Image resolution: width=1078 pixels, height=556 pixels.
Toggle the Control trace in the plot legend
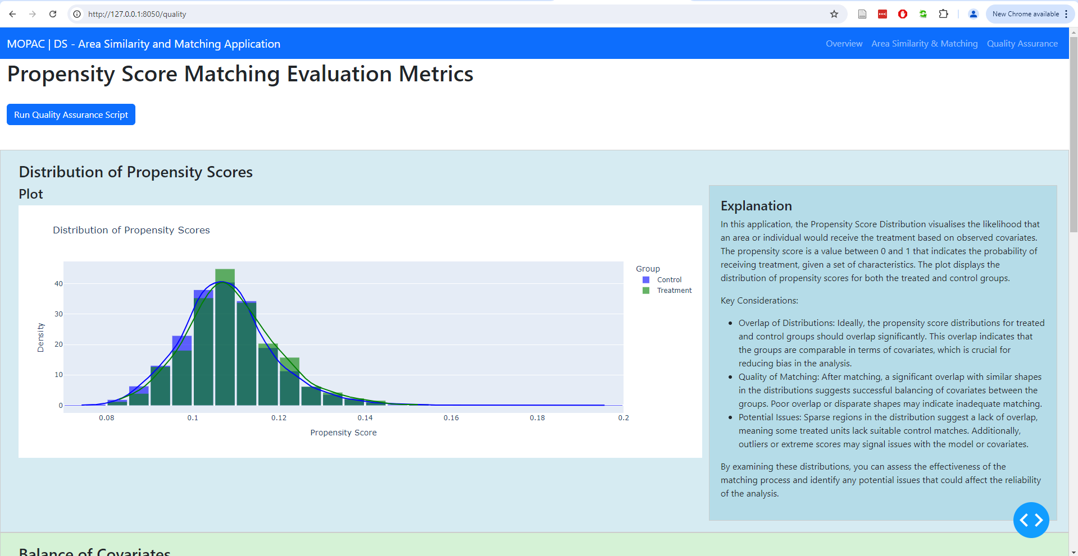[669, 279]
